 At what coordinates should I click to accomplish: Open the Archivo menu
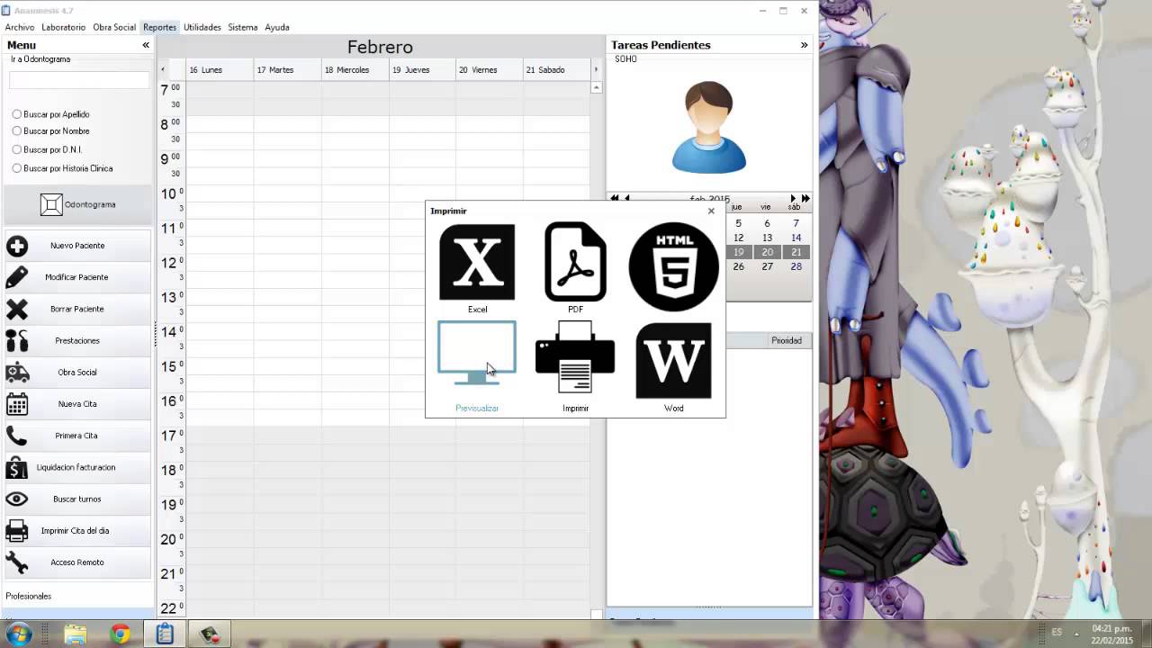(x=20, y=27)
